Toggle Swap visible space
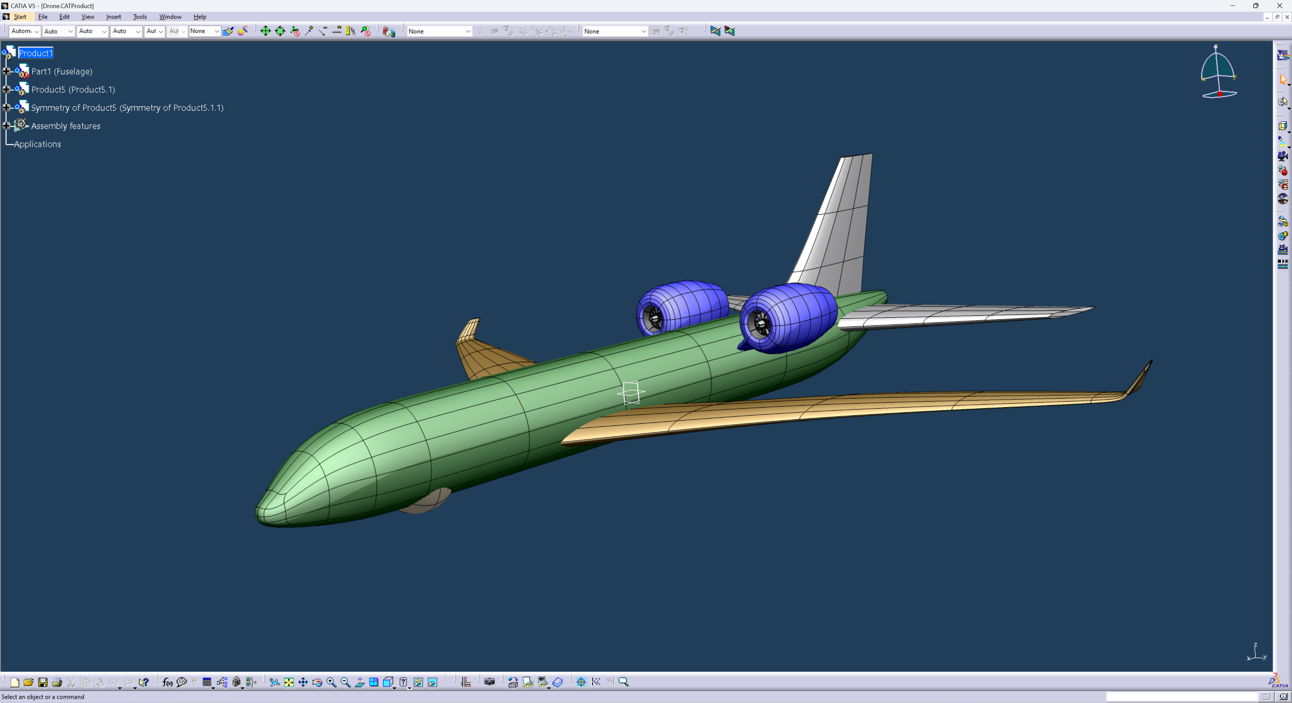 pos(432,682)
